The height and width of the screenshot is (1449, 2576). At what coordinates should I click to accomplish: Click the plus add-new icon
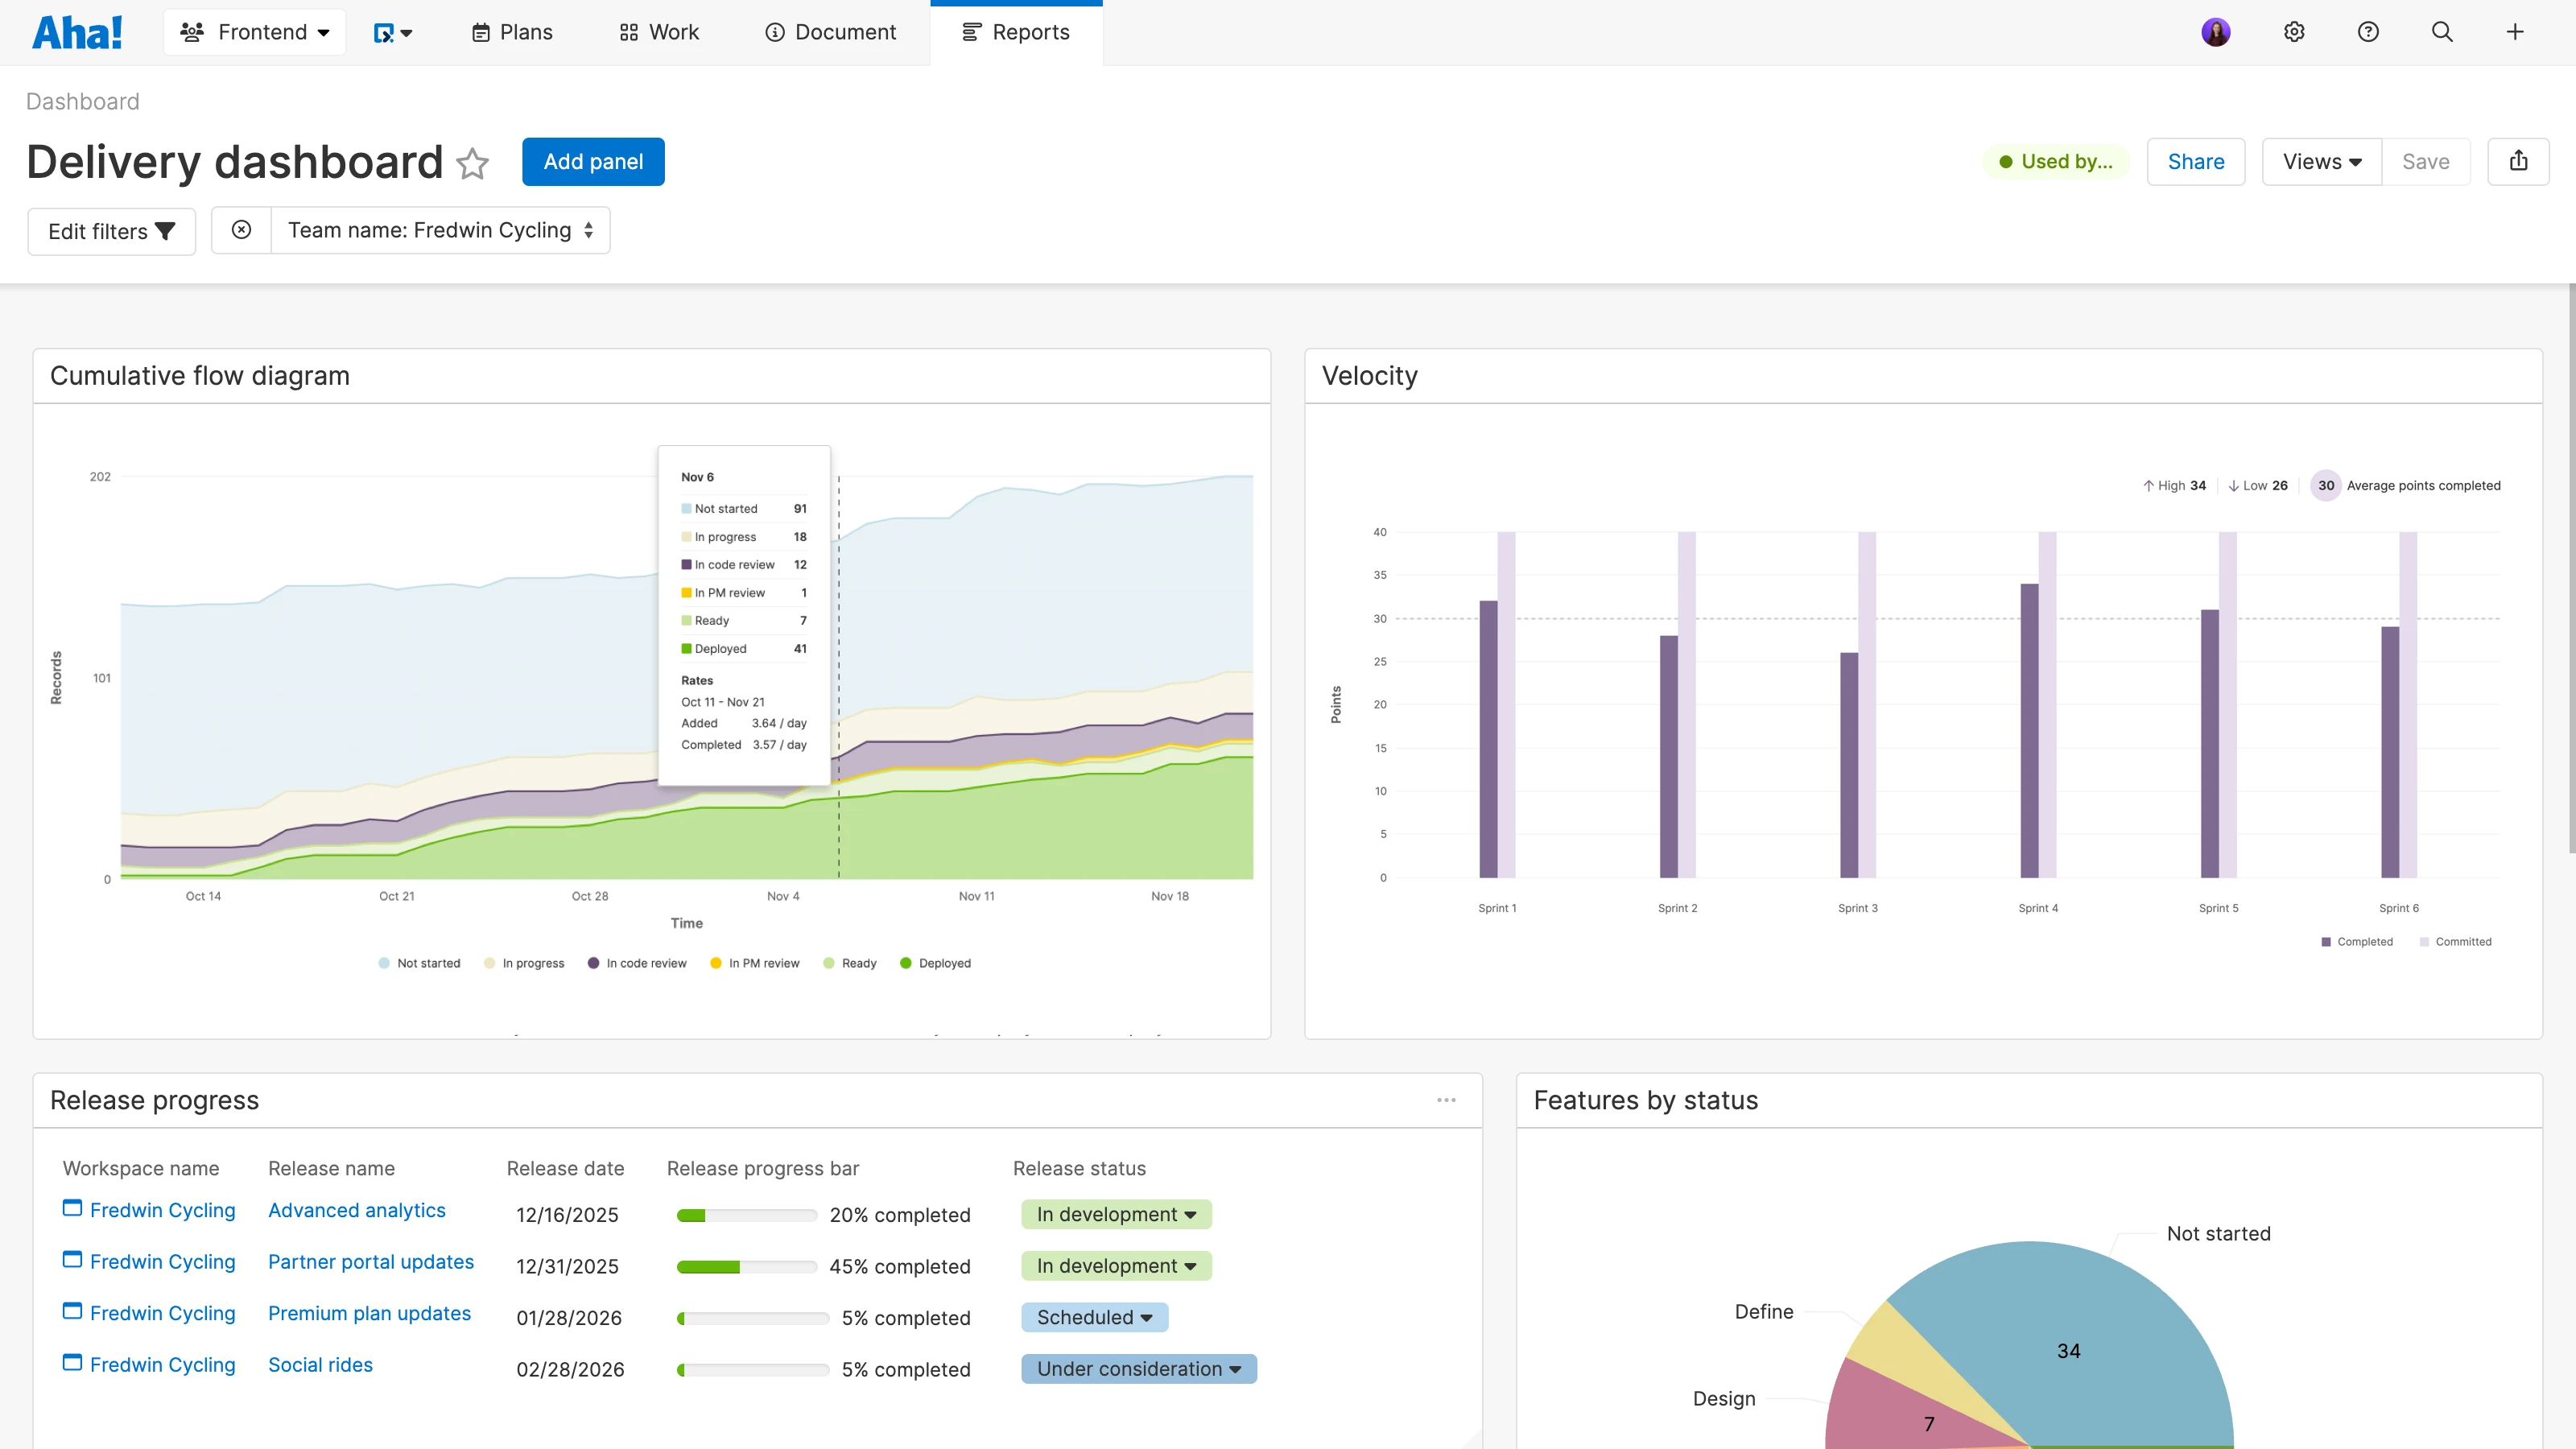tap(2515, 32)
